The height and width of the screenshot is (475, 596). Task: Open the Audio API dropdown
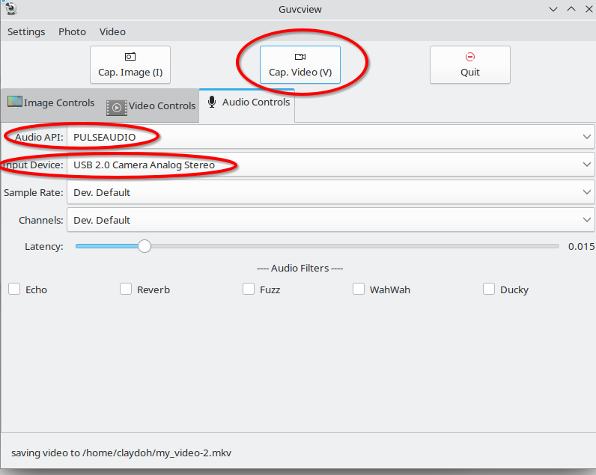[329, 137]
